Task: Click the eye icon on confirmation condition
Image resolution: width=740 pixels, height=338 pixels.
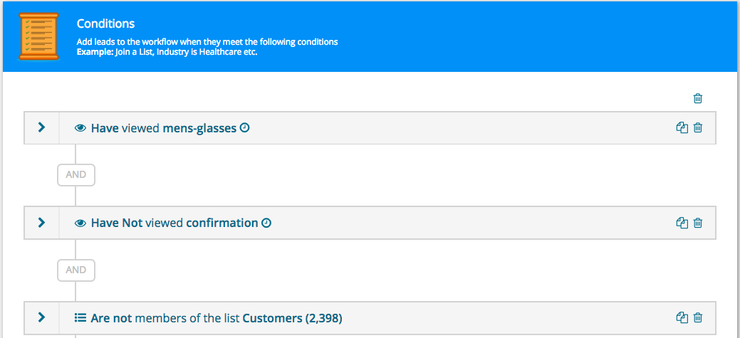Action: tap(80, 223)
